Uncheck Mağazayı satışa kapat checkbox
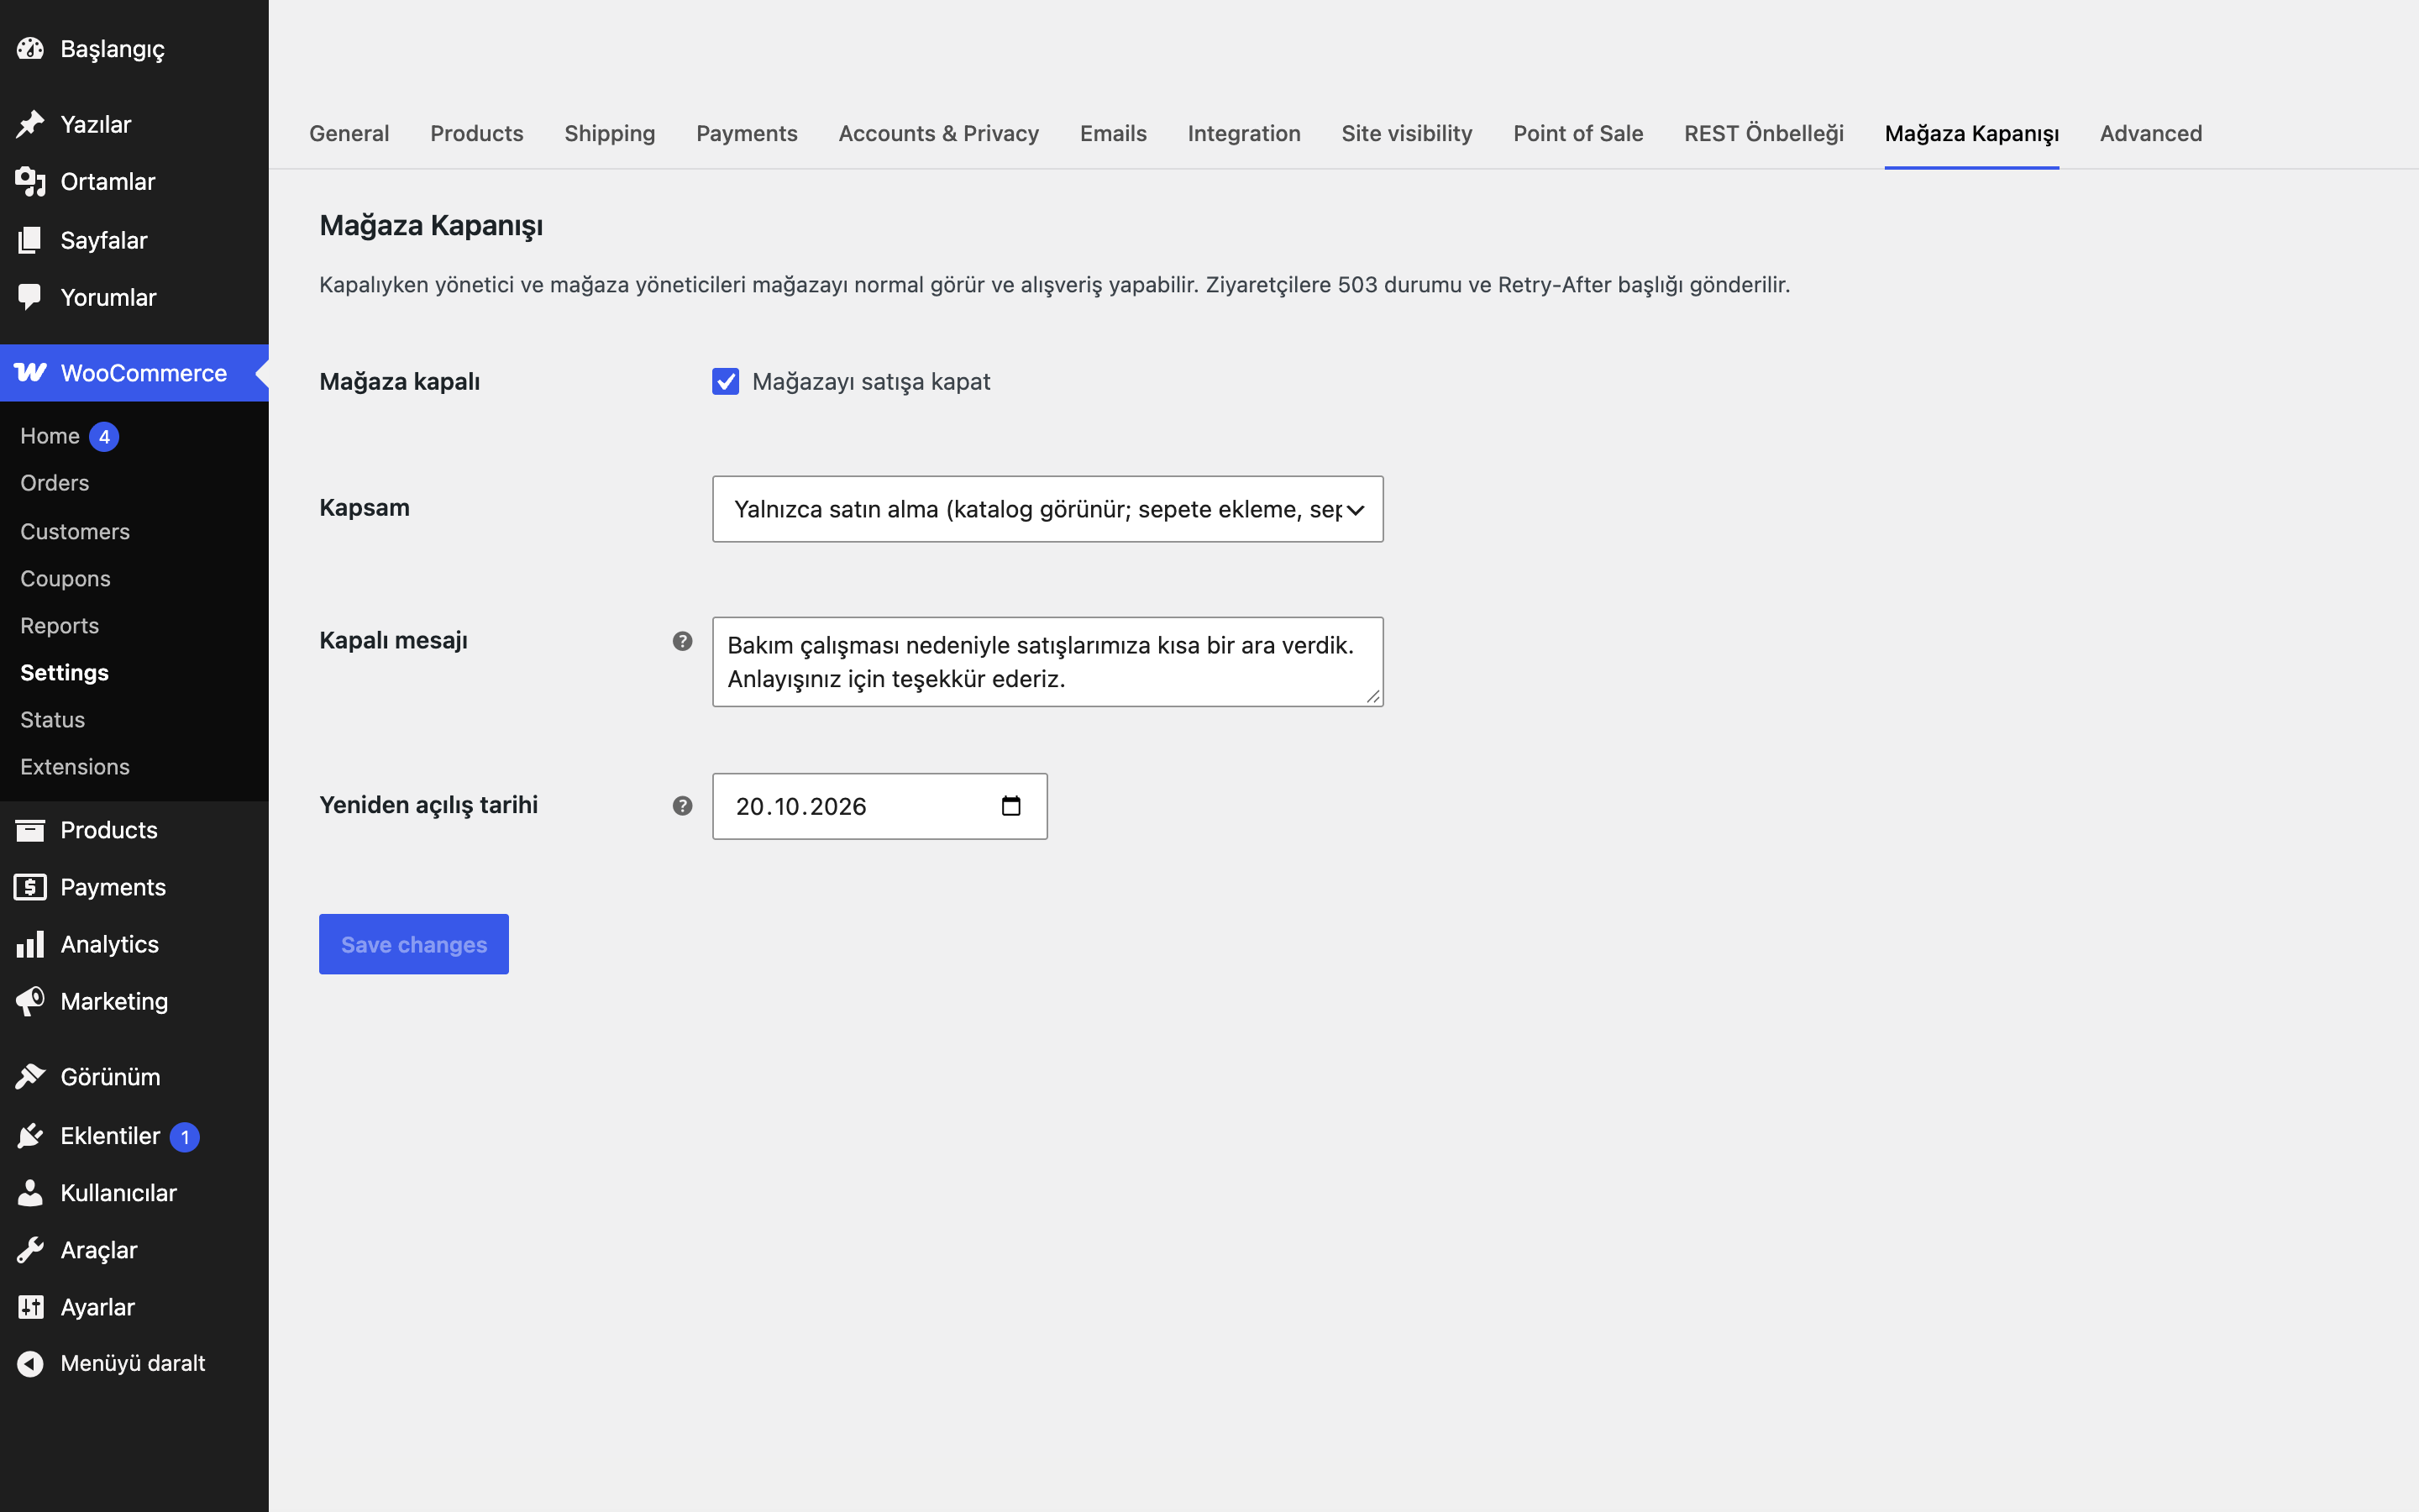The width and height of the screenshot is (2419, 1512). tap(726, 381)
